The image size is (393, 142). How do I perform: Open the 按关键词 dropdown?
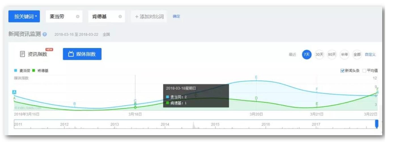tap(24, 17)
